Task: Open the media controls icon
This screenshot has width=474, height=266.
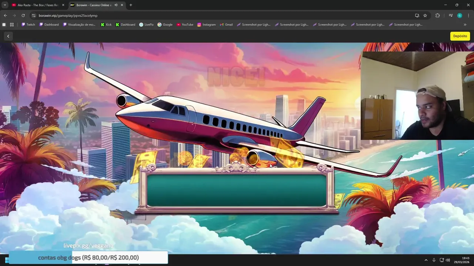Action: coord(451,16)
